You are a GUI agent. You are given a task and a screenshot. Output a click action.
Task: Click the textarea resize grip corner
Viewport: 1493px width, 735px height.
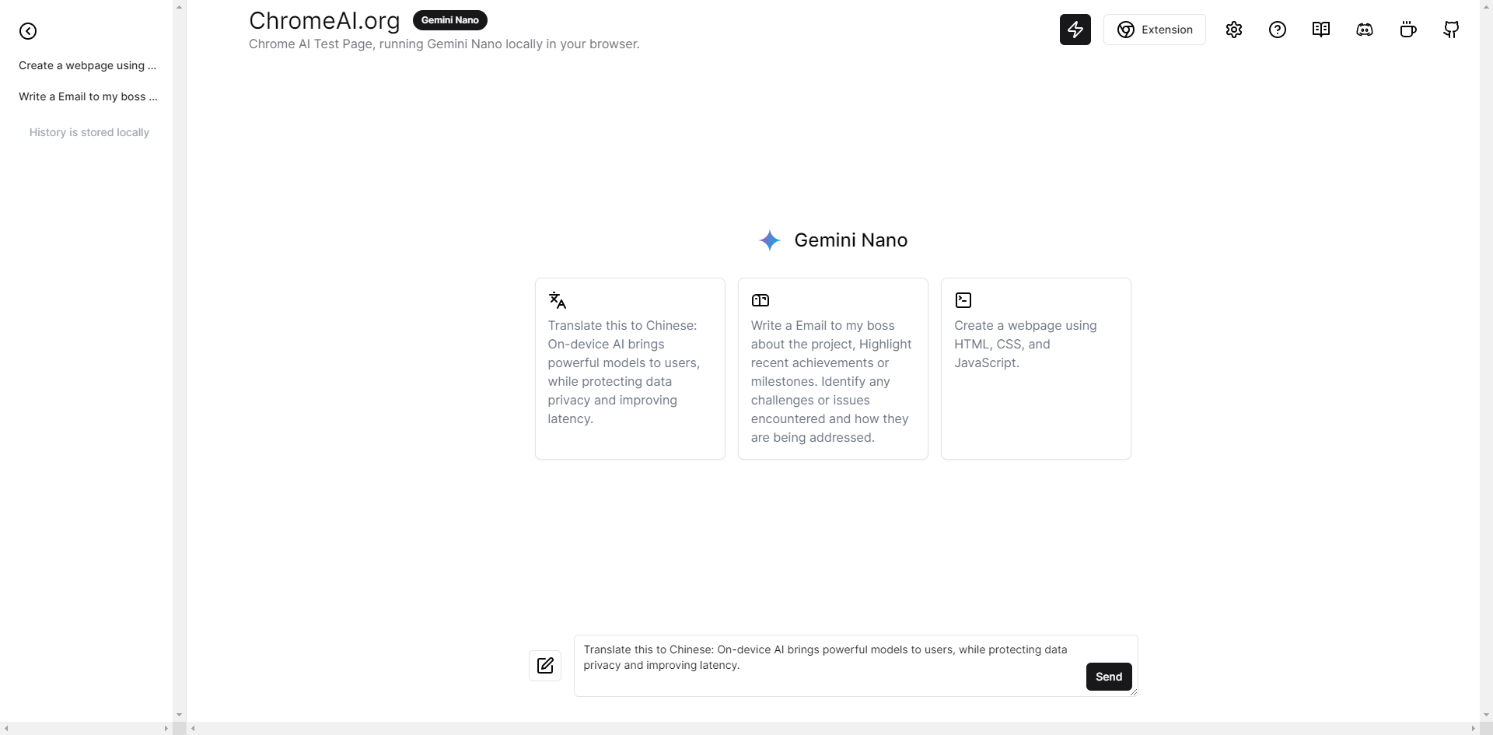tap(1133, 692)
